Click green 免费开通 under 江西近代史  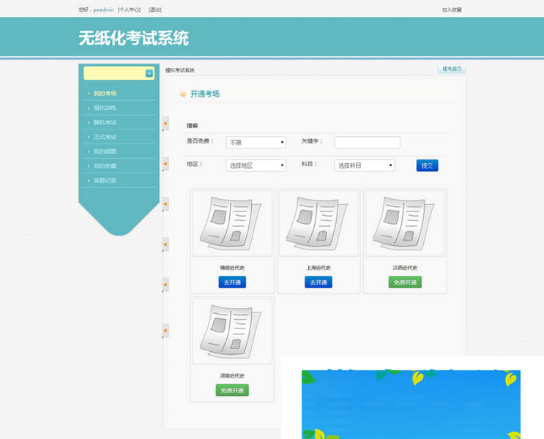(x=405, y=282)
